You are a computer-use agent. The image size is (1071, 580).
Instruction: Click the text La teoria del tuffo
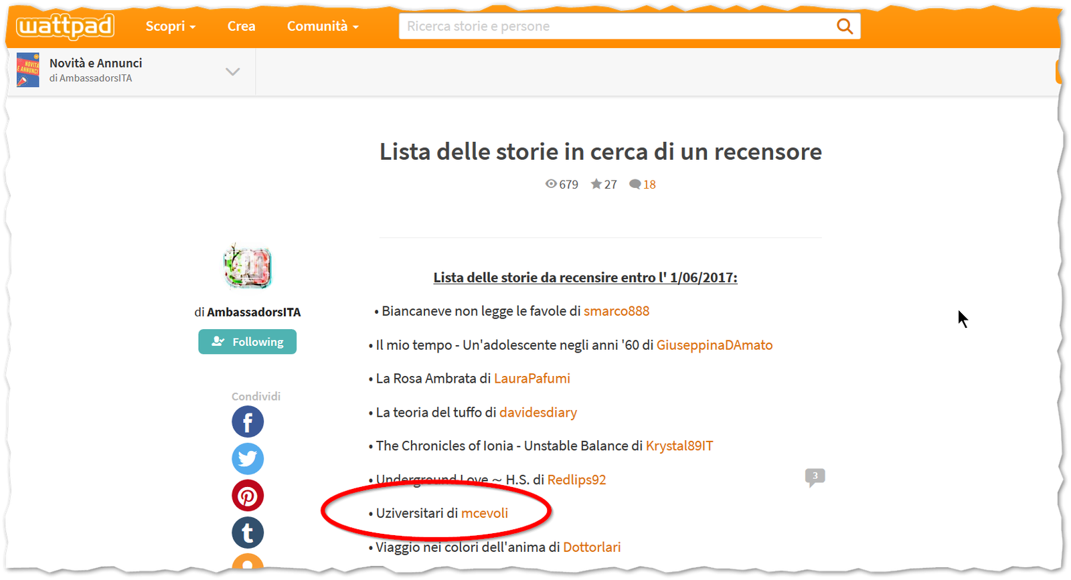click(429, 413)
